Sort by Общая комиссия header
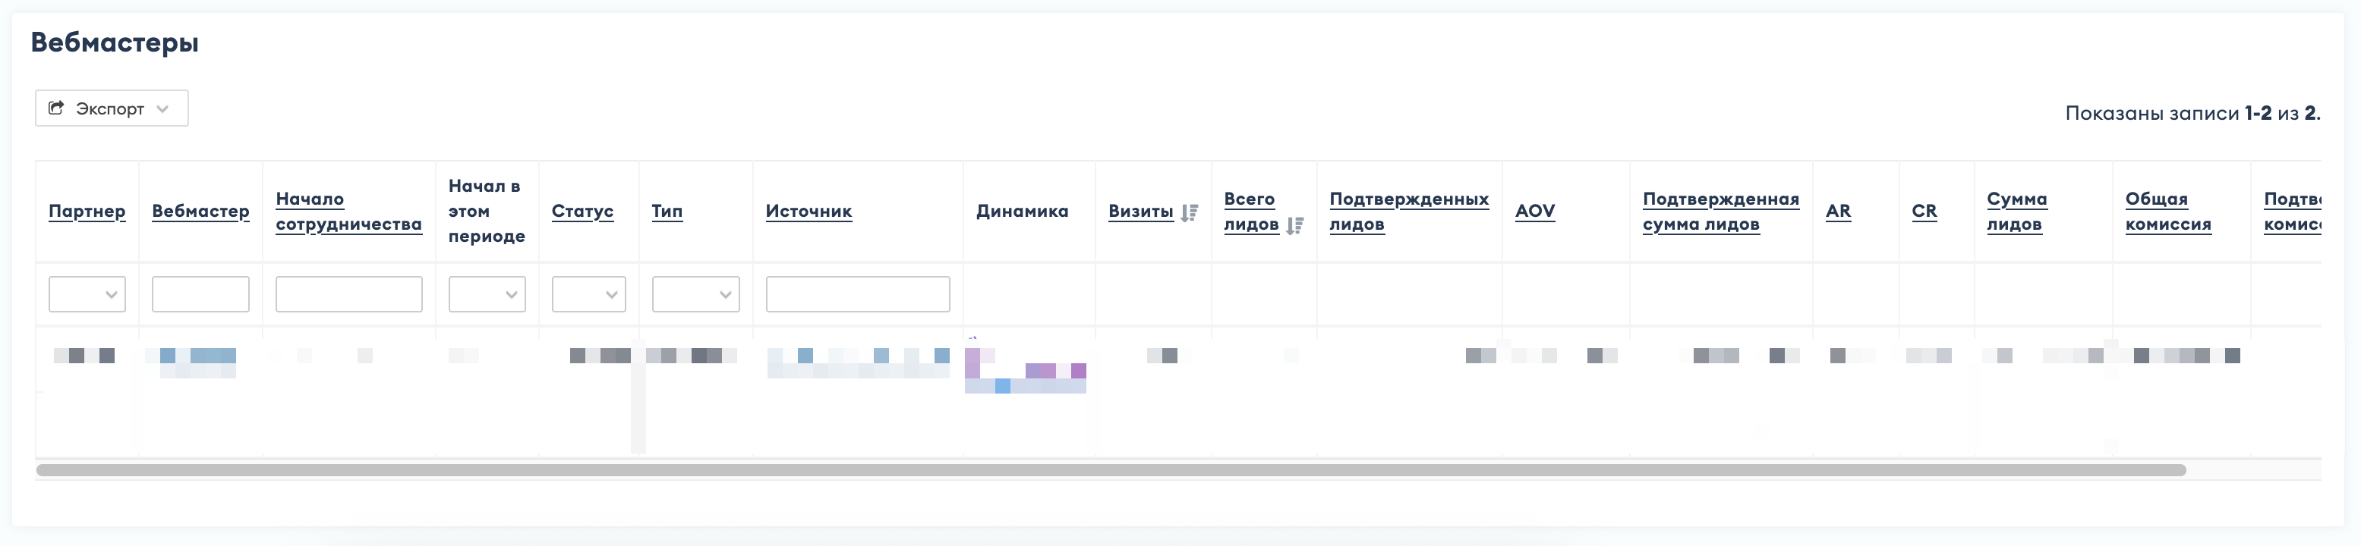The image size is (2361, 546). click(2167, 212)
